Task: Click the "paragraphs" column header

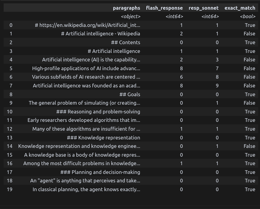Action: (127, 8)
